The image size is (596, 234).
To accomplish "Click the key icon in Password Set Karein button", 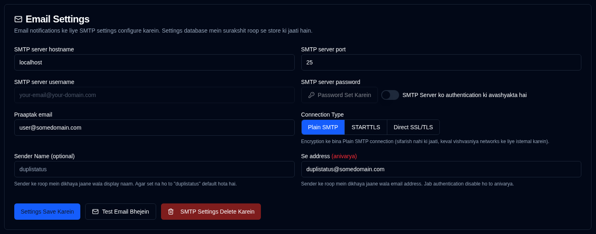I will 311,95.
